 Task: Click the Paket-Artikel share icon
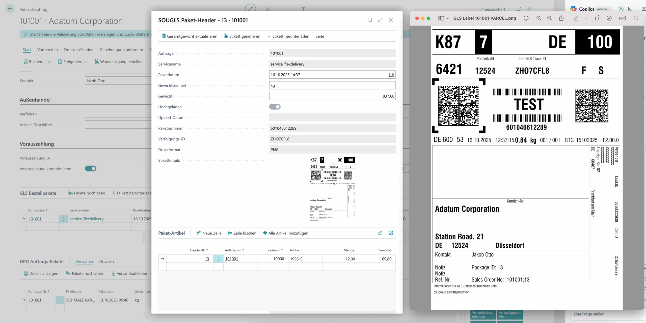coord(380,233)
